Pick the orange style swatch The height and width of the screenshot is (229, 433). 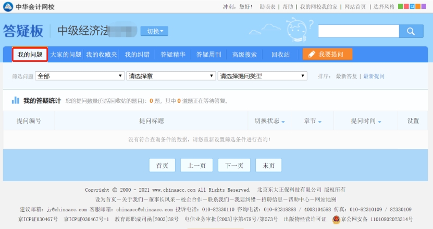[x=418, y=7]
